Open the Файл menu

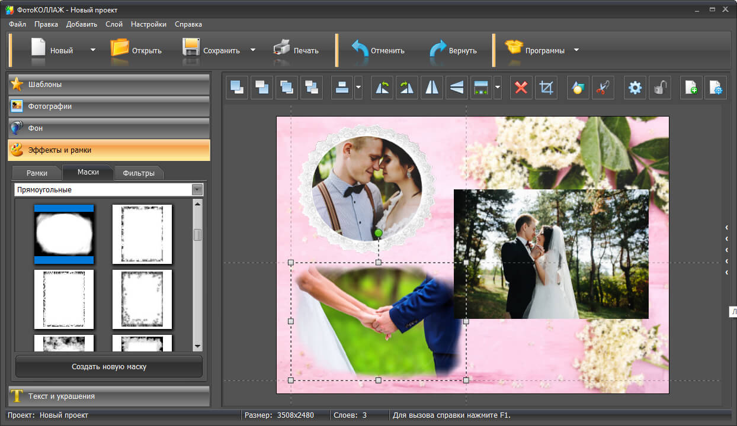tap(17, 24)
